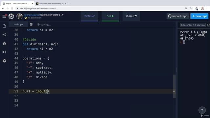
Task: Click the 'saving...' status text
Action: (46, 25)
